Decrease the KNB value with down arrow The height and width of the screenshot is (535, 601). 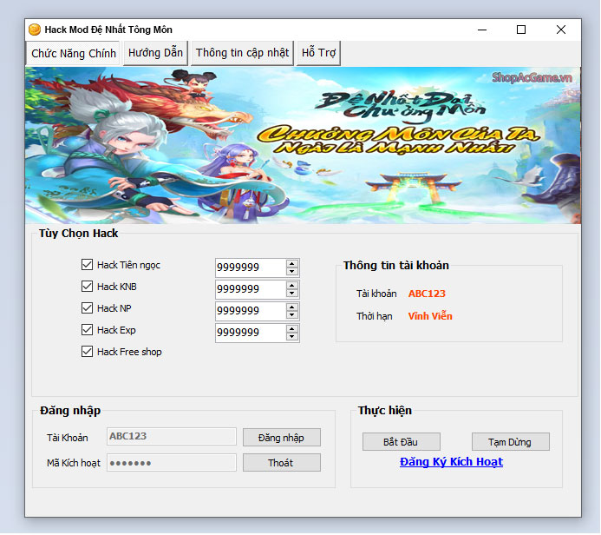292,294
